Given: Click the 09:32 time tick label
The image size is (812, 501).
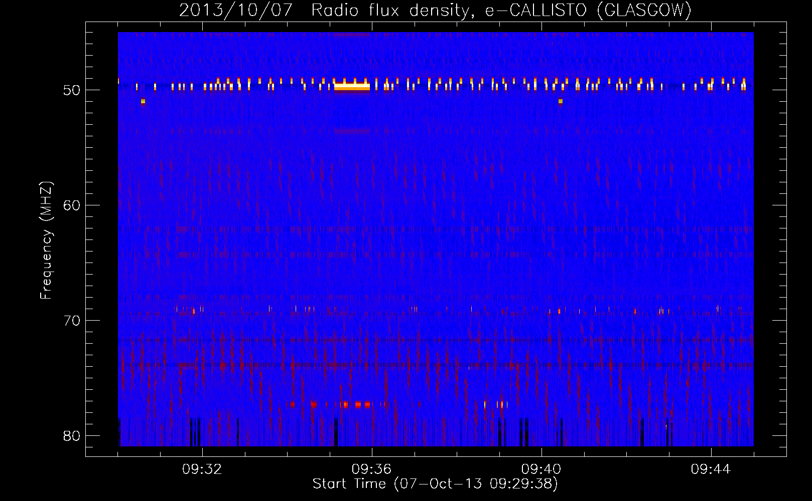Looking at the screenshot, I should click(202, 469).
